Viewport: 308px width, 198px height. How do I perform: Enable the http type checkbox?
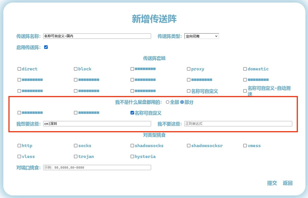19,146
